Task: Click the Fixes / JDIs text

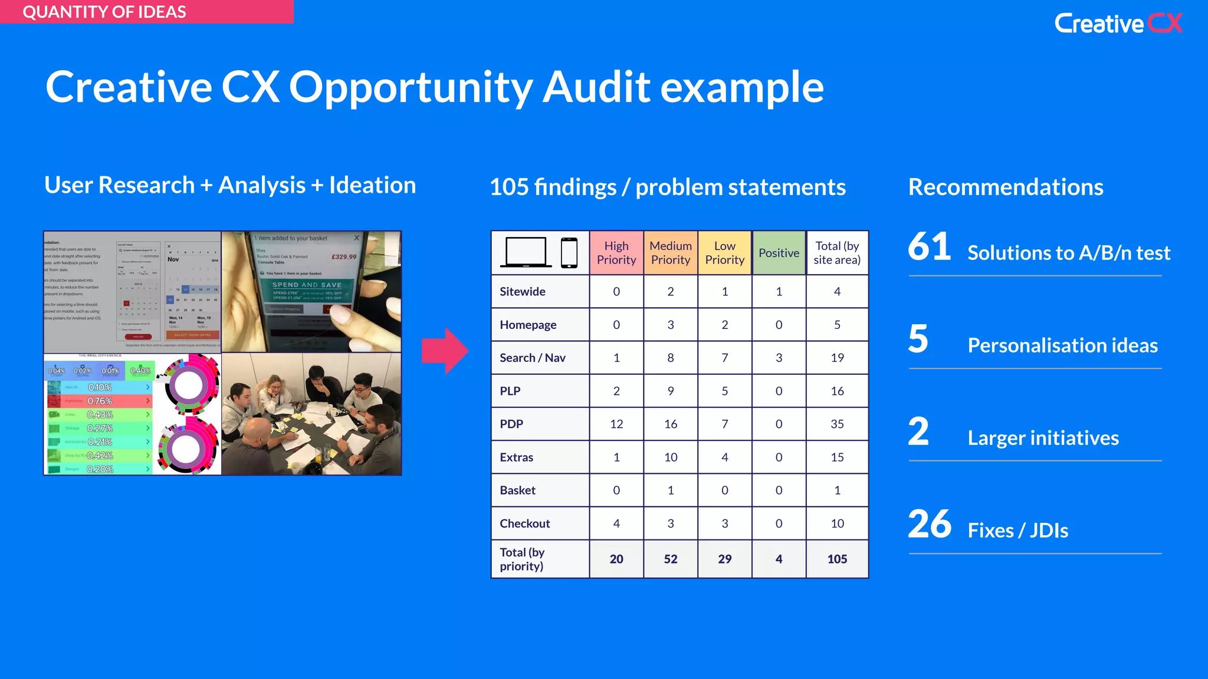Action: pos(1018,530)
